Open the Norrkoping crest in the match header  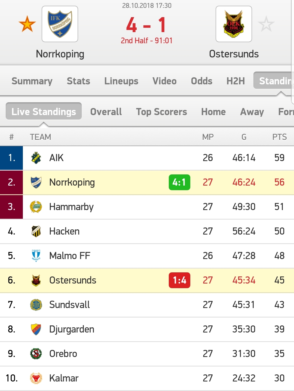(60, 24)
